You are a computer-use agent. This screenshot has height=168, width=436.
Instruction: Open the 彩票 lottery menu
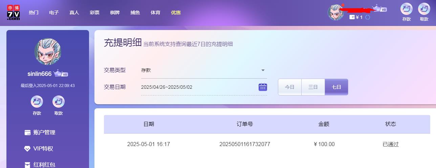(94, 12)
